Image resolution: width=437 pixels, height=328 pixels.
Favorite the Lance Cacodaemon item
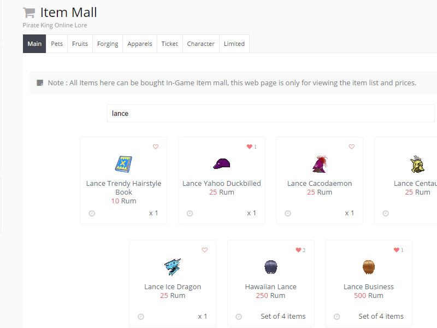[x=352, y=147]
